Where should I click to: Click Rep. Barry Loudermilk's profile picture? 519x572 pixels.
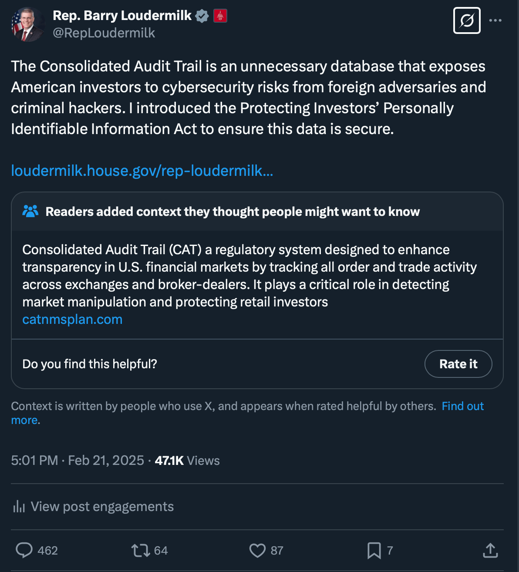[x=27, y=25]
